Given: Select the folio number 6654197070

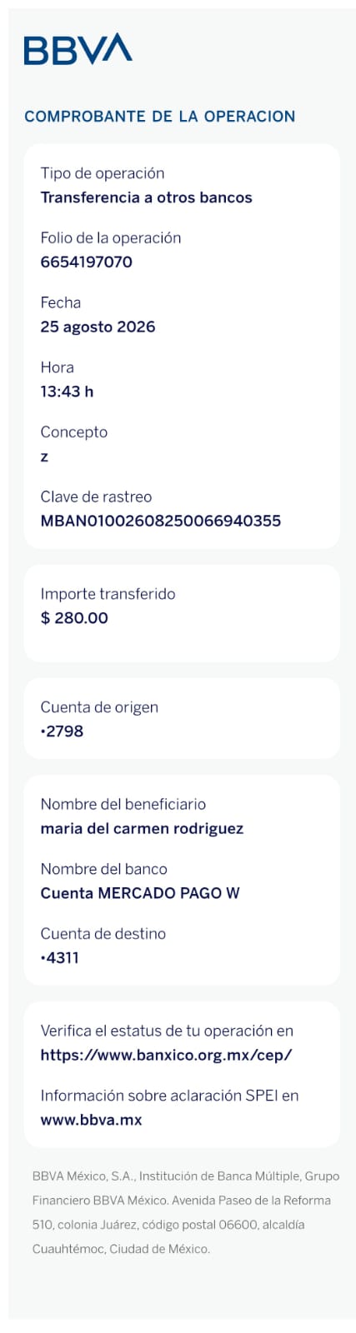Looking at the screenshot, I should (x=86, y=262).
